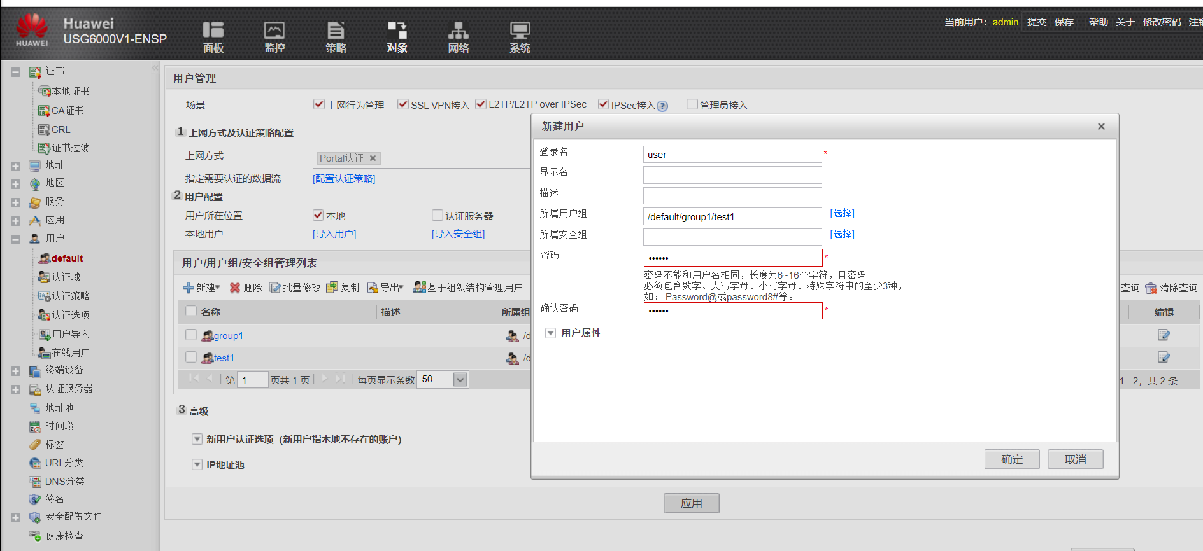This screenshot has width=1203, height=551.
Task: Click the 复制 copy toolbar button
Action: 343,288
